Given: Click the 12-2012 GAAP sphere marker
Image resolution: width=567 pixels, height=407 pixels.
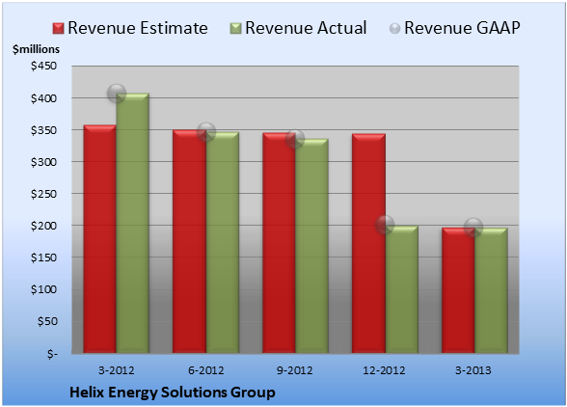Looking at the screenshot, I should click(x=385, y=225).
